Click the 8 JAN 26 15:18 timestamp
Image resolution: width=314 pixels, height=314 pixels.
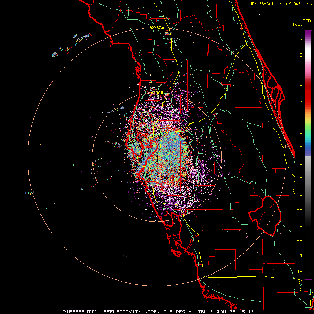click(232, 312)
